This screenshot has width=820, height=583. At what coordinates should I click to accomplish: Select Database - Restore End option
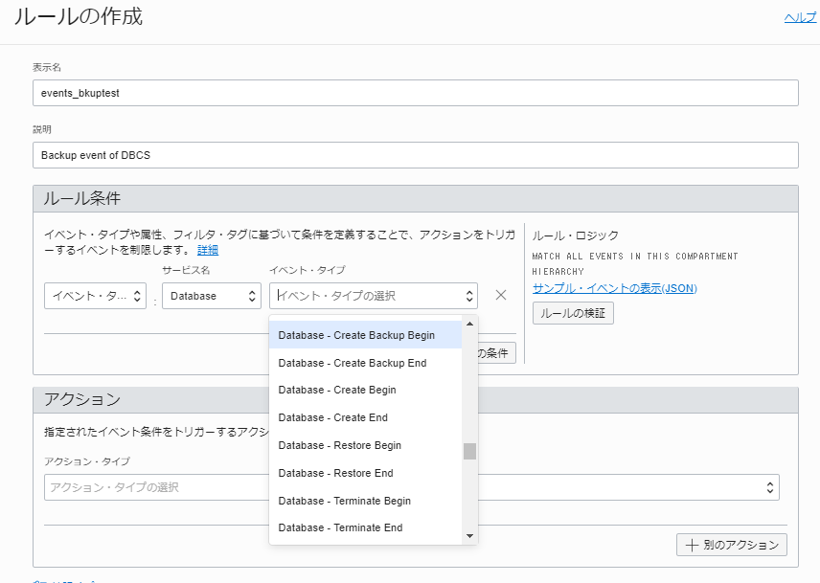tap(366, 473)
